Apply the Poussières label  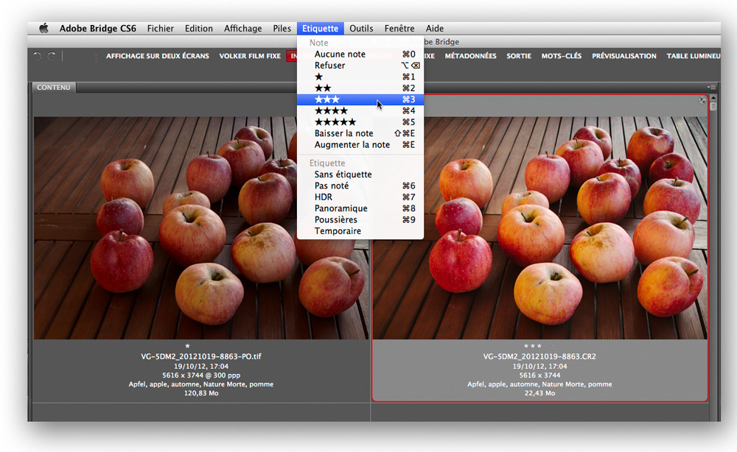360,219
